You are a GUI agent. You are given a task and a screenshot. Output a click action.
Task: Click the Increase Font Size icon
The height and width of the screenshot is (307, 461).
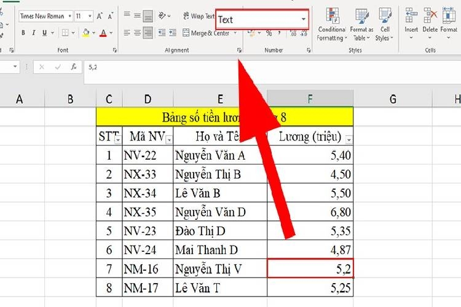pos(100,16)
